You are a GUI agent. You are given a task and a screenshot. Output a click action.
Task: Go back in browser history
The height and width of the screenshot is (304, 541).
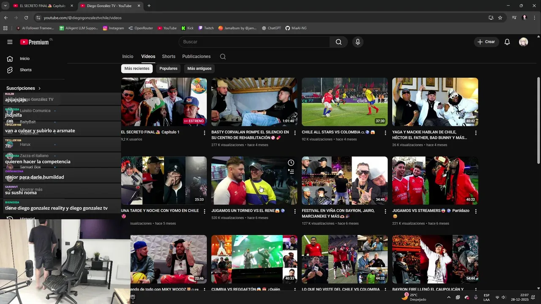pyautogui.click(x=6, y=18)
